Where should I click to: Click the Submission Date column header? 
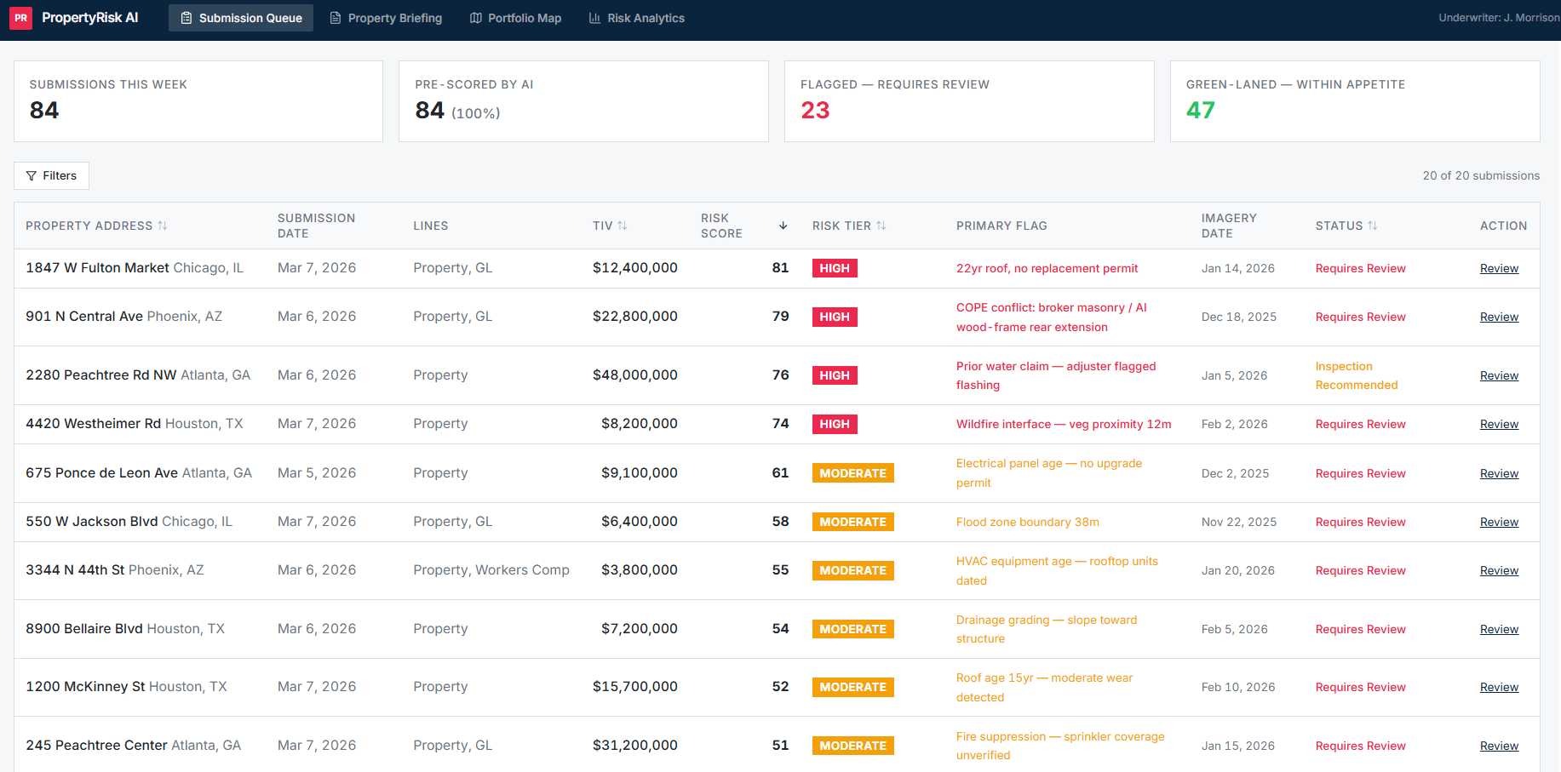(x=316, y=226)
